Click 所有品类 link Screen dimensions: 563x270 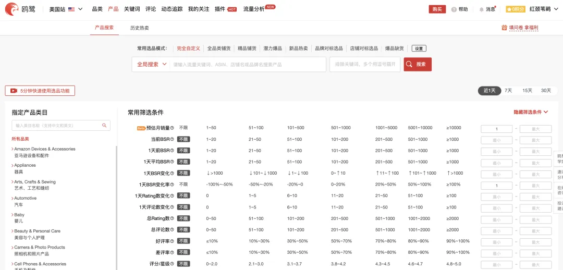[x=20, y=139]
